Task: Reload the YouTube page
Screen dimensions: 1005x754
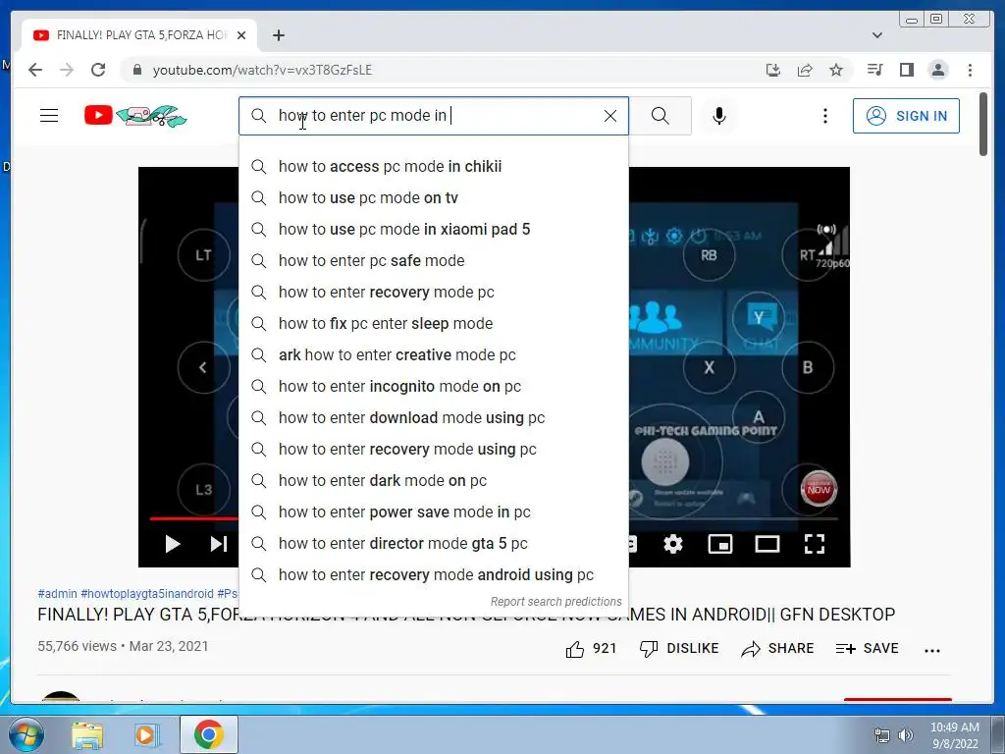Action: pyautogui.click(x=98, y=70)
